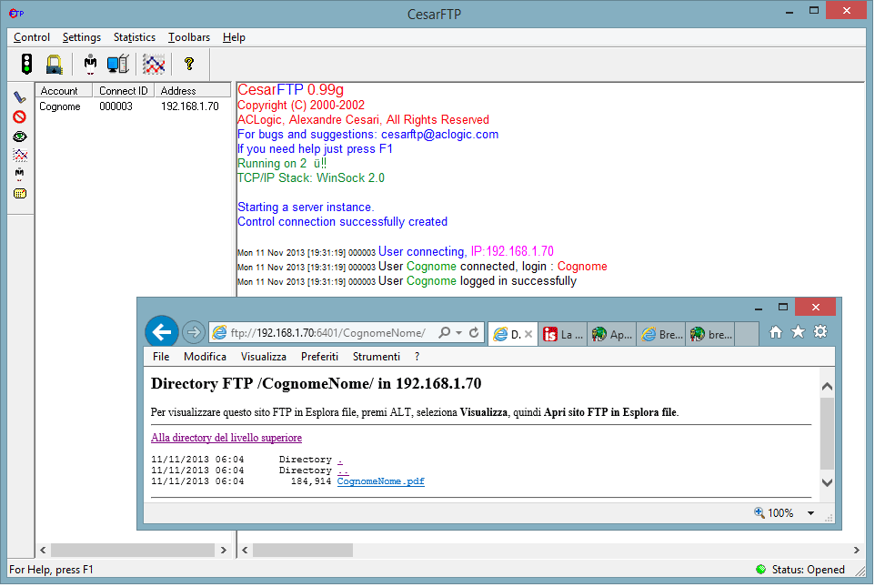Click the CesarFTP title bar app icon

click(x=16, y=13)
